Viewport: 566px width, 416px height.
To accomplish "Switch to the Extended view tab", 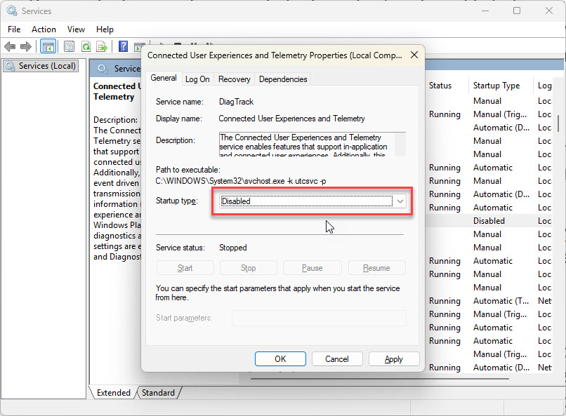I will pyautogui.click(x=113, y=393).
